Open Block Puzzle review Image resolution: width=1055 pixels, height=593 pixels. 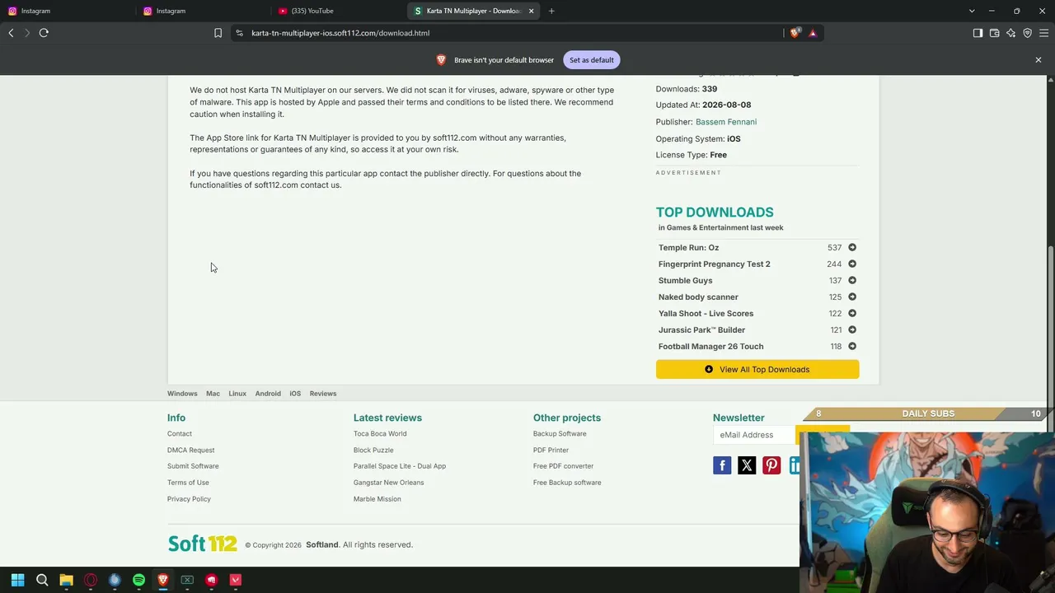point(373,451)
